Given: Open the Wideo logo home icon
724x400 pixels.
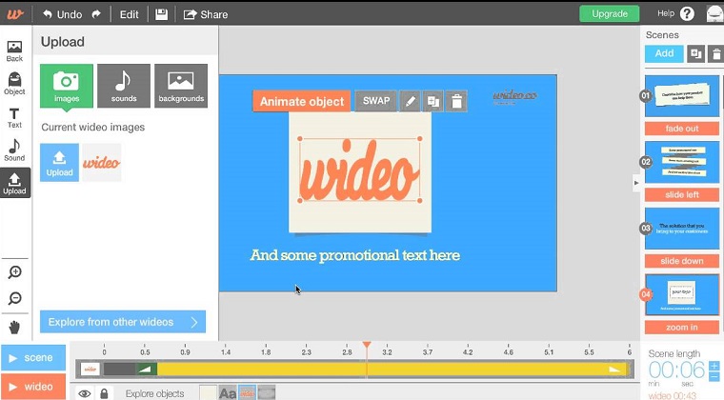Looking at the screenshot, I should [15, 14].
